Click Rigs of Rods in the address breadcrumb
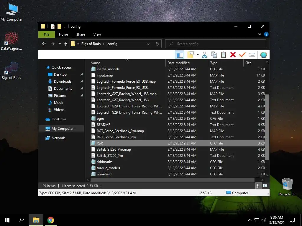302x226 pixels. pos(91,44)
